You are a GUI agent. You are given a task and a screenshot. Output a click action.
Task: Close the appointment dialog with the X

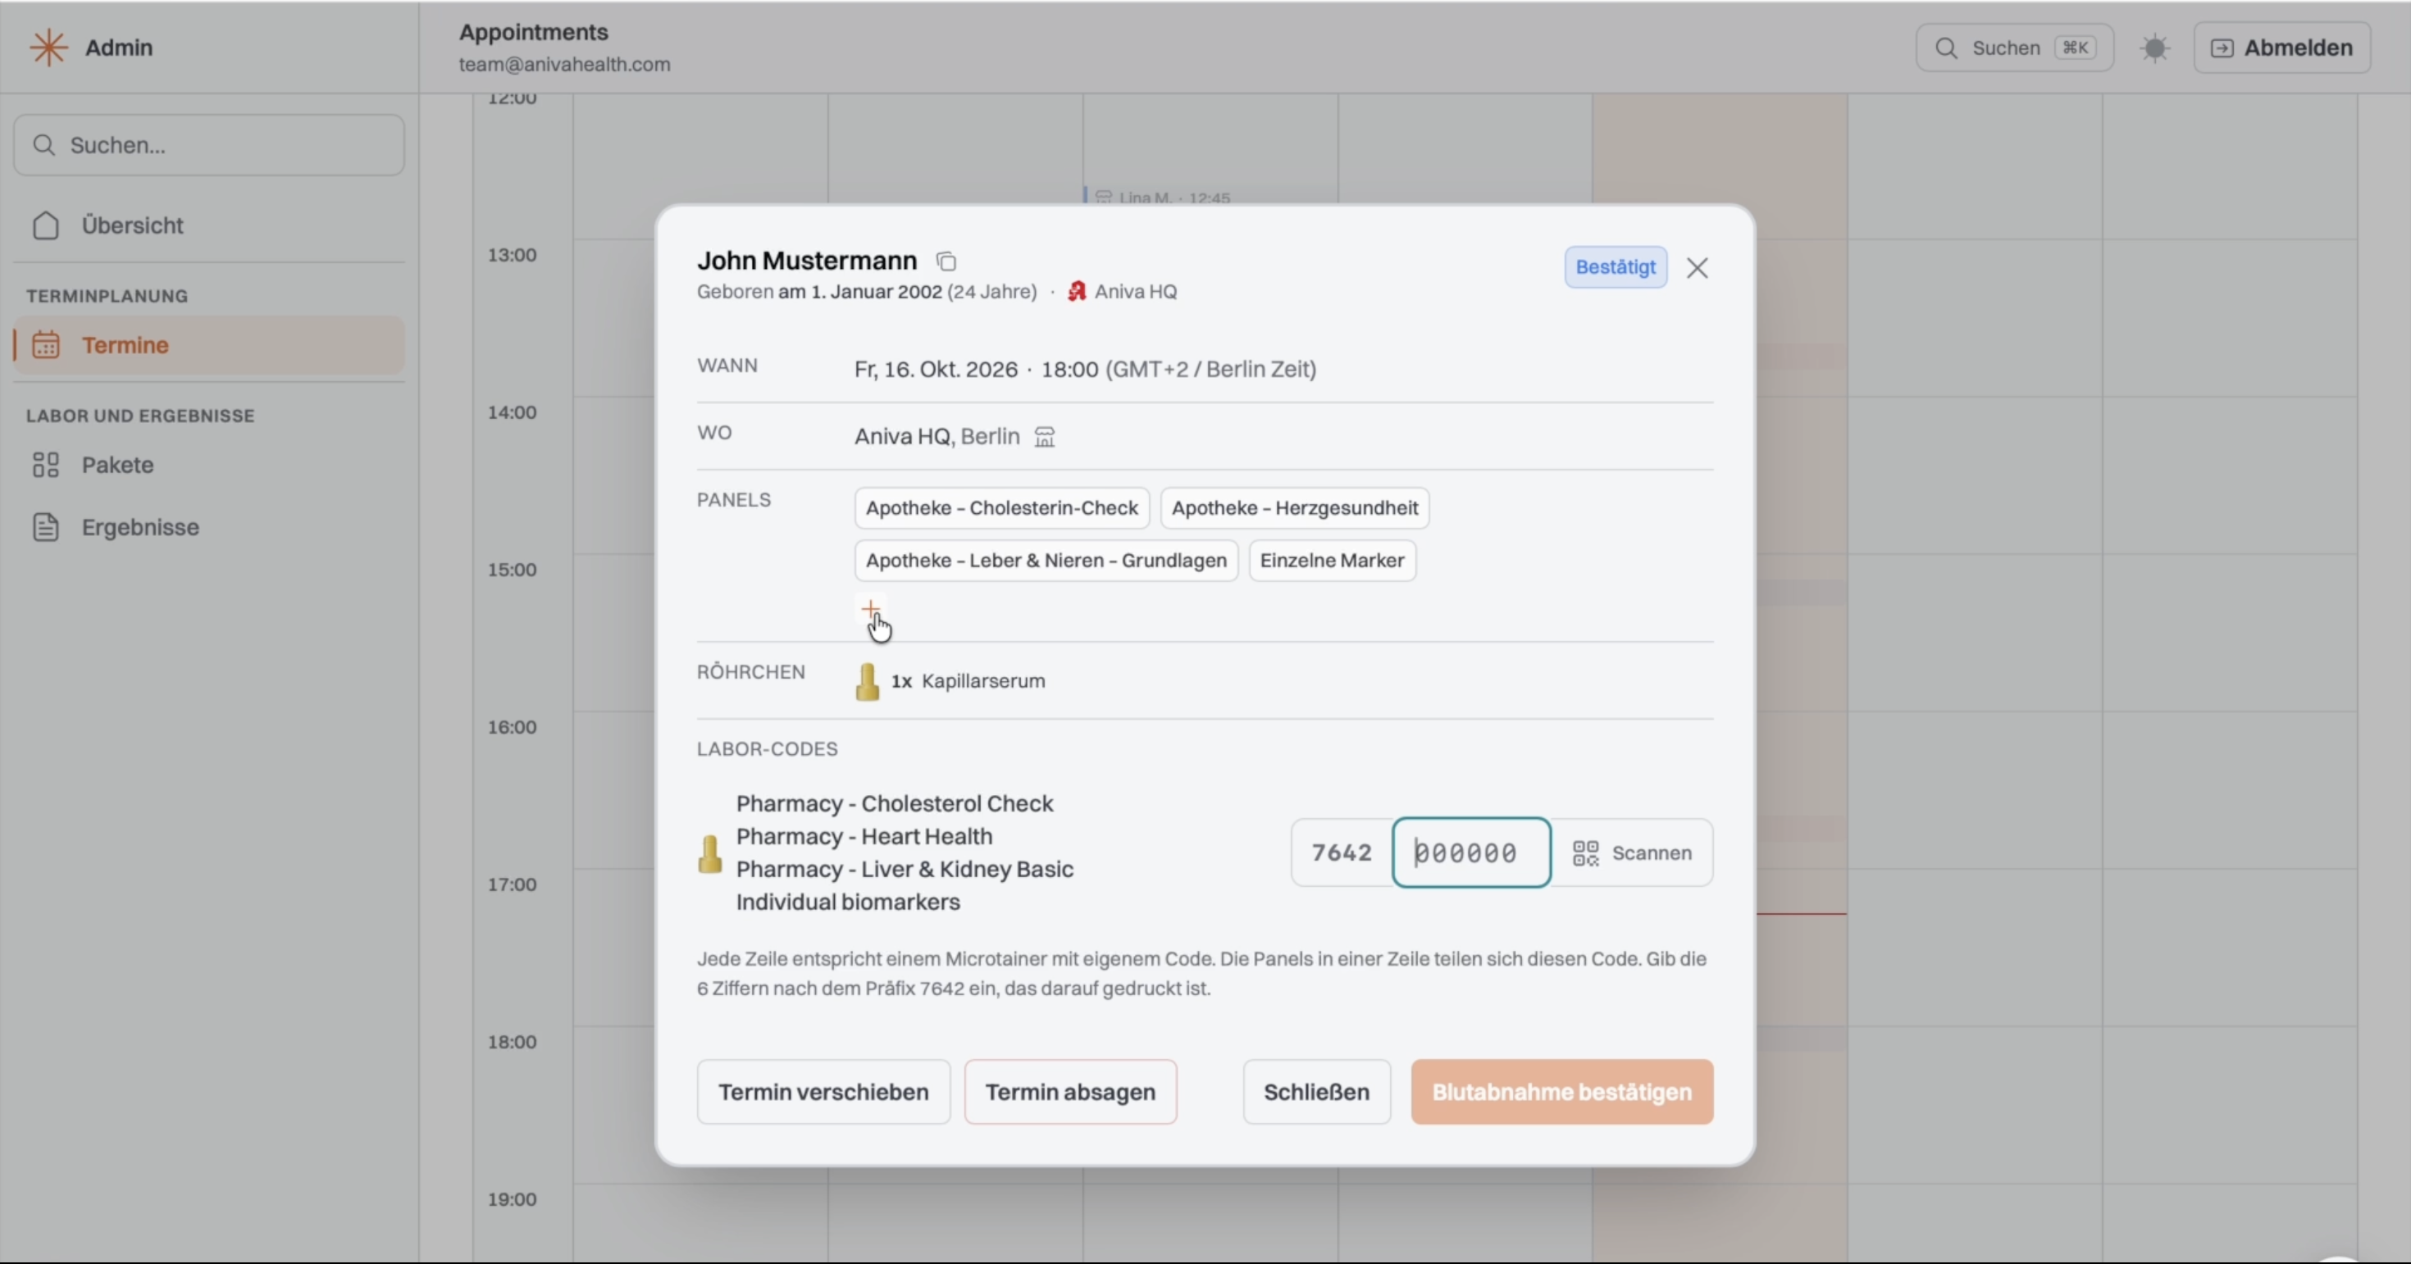click(x=1697, y=267)
